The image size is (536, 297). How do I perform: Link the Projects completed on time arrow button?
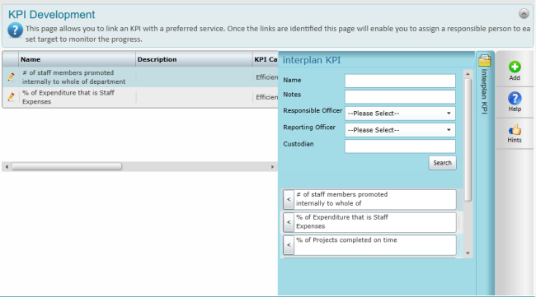[289, 245]
